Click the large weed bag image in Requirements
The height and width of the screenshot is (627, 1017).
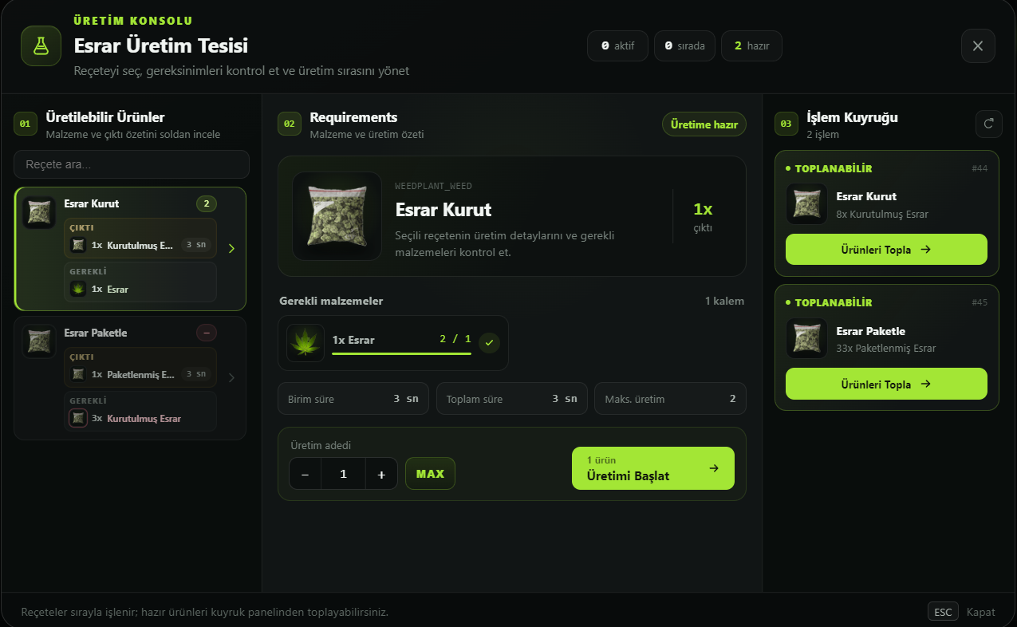pos(337,216)
